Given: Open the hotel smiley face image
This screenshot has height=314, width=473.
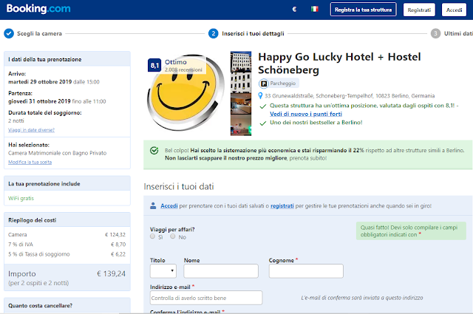Looking at the screenshot, I should point(186,93).
